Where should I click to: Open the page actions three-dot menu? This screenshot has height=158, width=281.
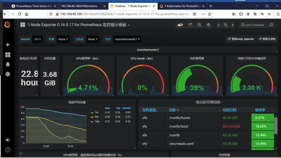[x=203, y=14]
